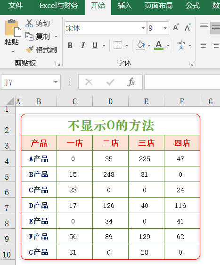Open clipboard pane dialog launcher
The width and height of the screenshot is (220, 265).
pyautogui.click(x=57, y=64)
